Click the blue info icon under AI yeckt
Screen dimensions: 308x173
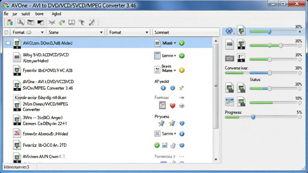(x=163, y=88)
